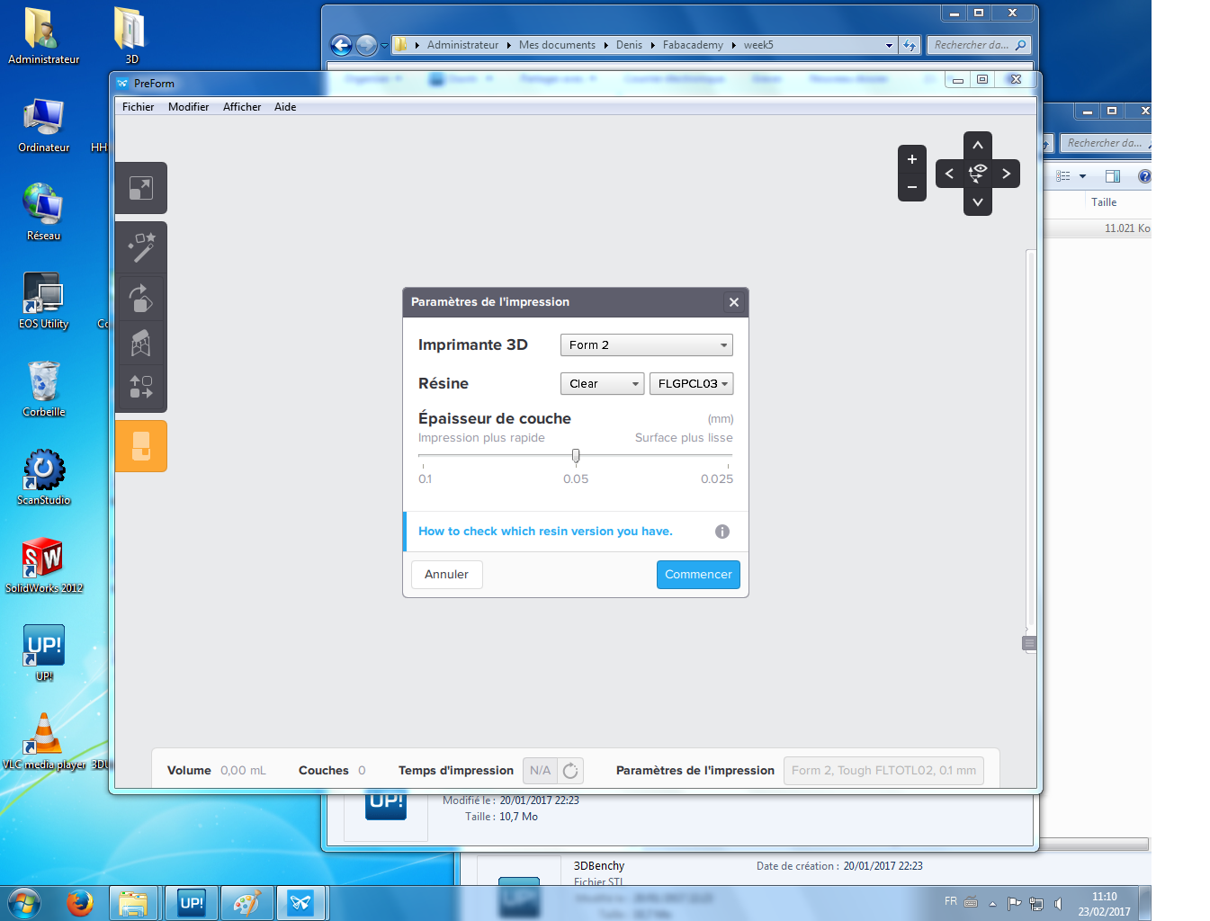Click the volume speaker tray icon
1210x921 pixels.
[x=1059, y=903]
